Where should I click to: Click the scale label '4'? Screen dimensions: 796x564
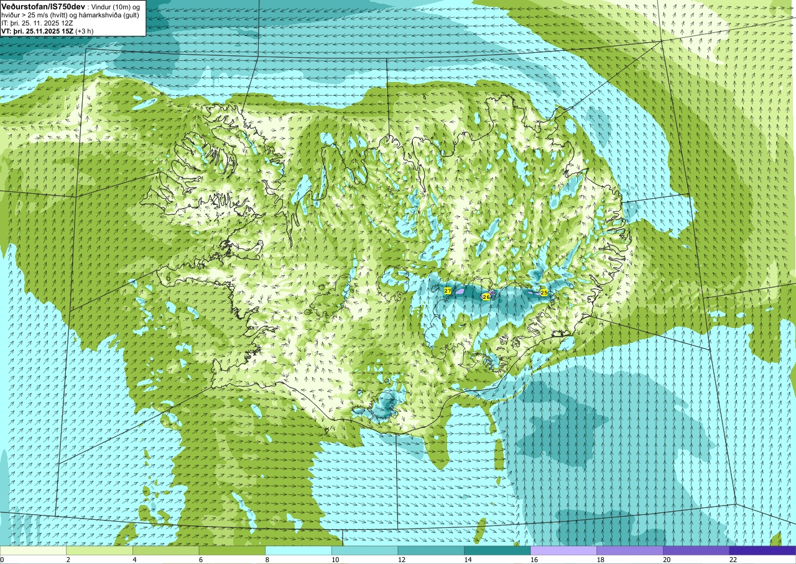134,560
